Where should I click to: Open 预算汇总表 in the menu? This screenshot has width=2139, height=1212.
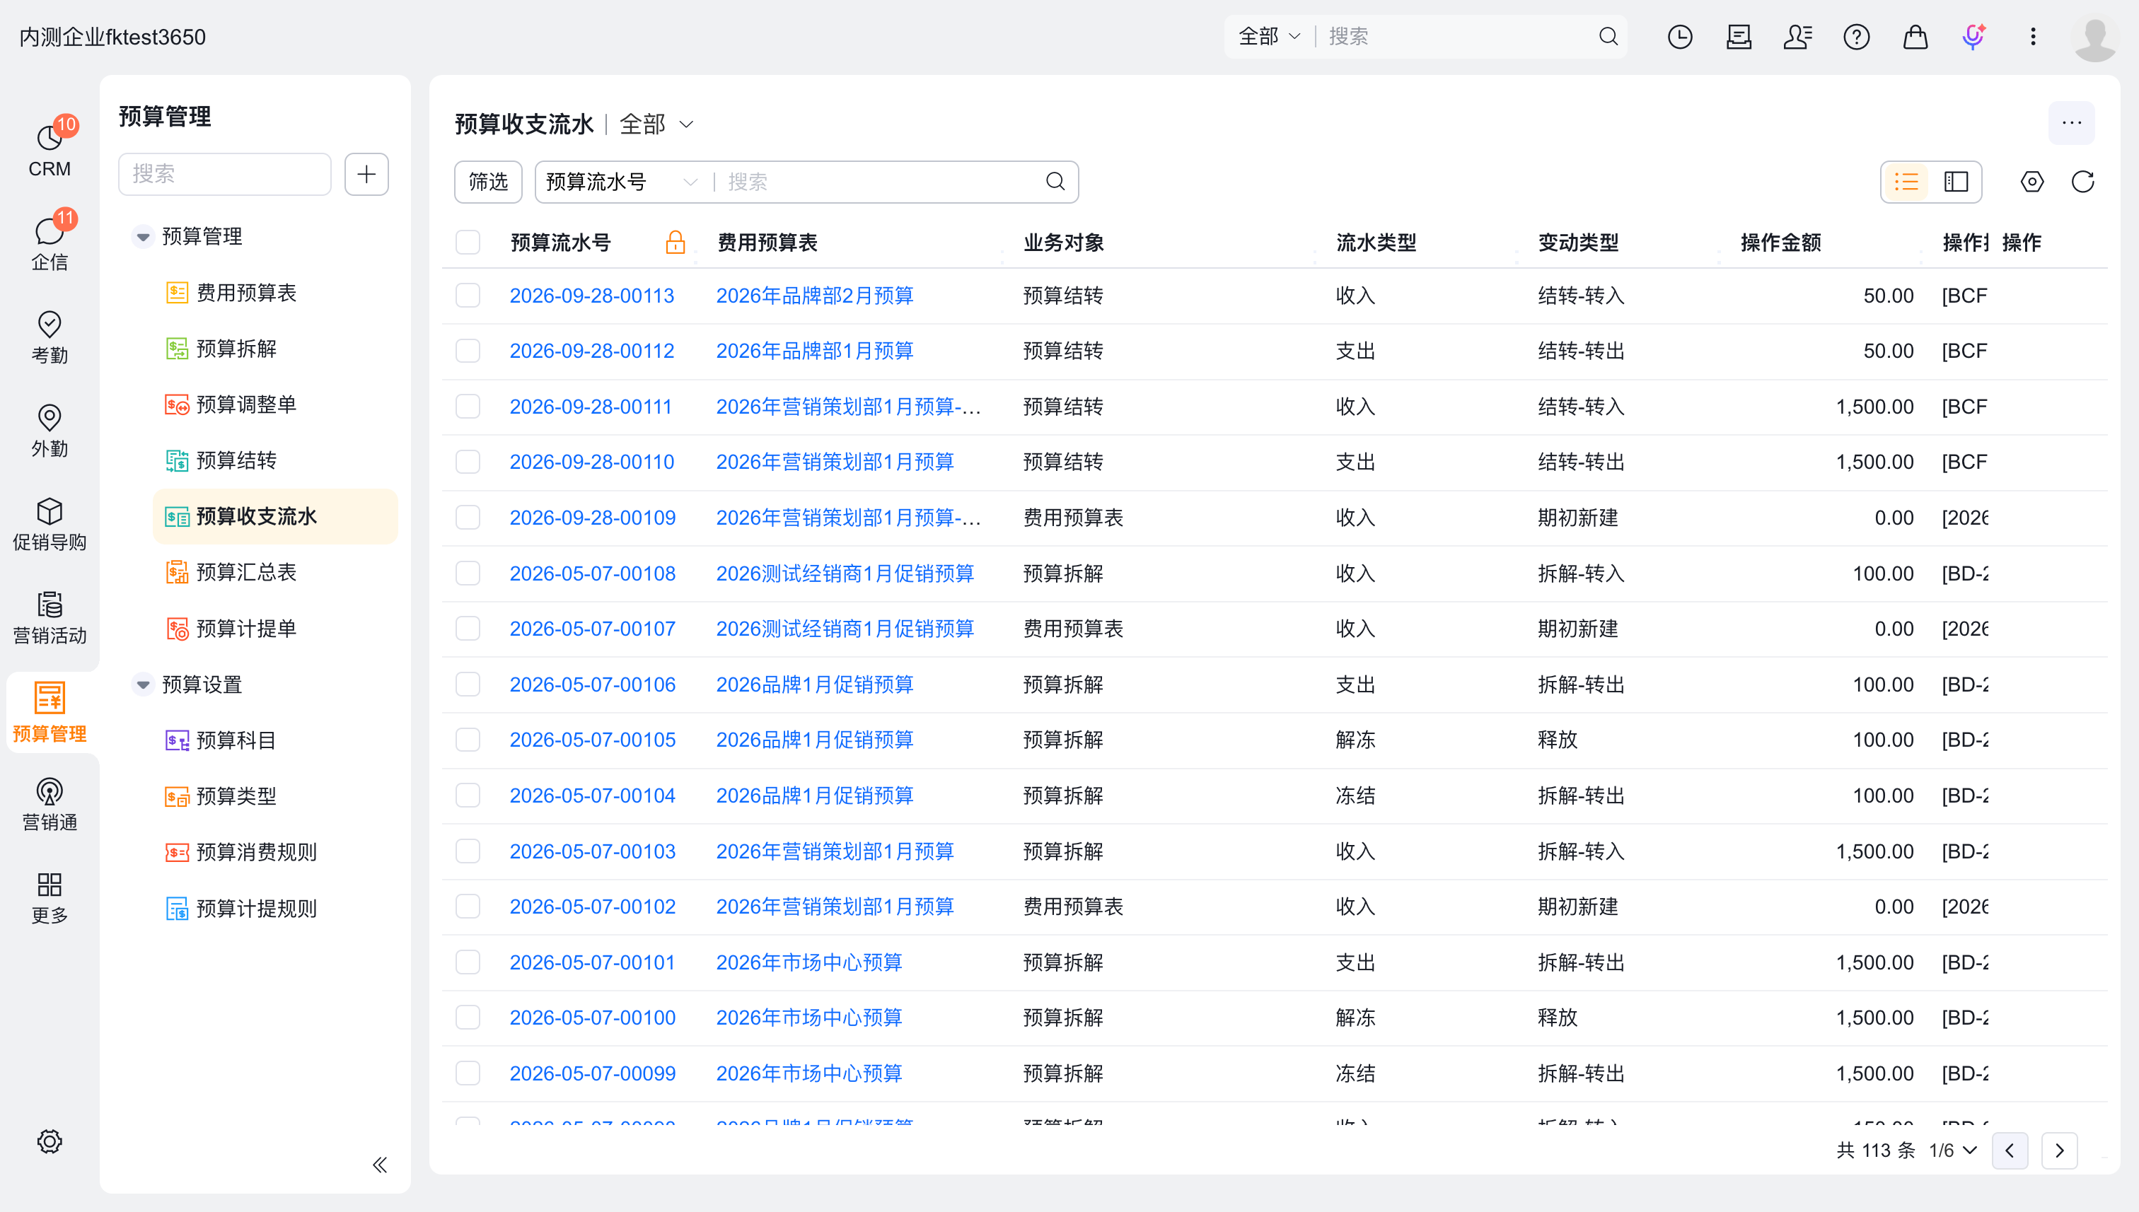(x=245, y=573)
